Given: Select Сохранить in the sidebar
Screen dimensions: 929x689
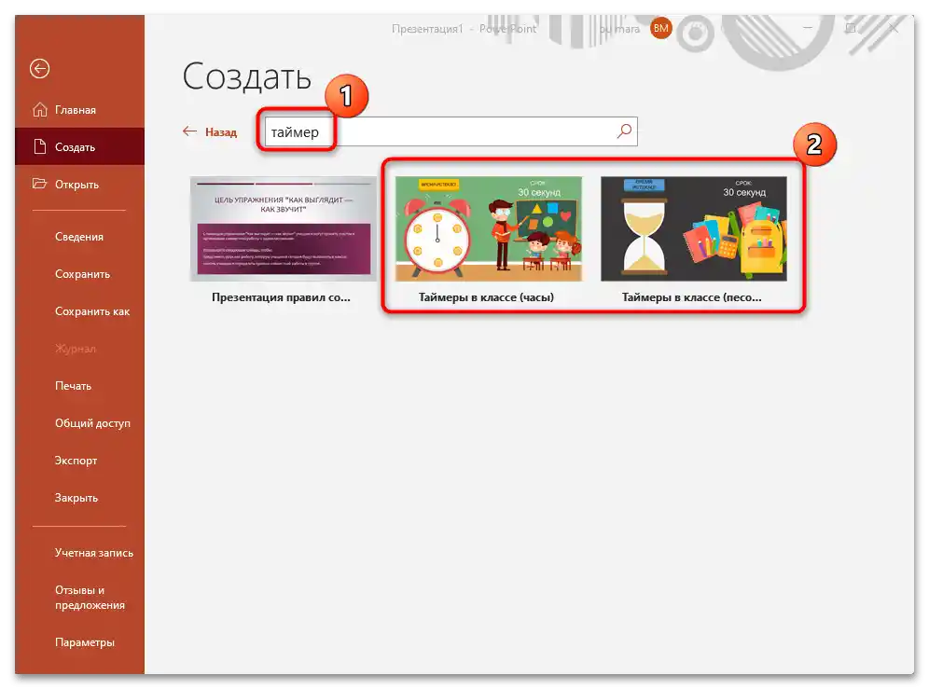Looking at the screenshot, I should (x=80, y=273).
